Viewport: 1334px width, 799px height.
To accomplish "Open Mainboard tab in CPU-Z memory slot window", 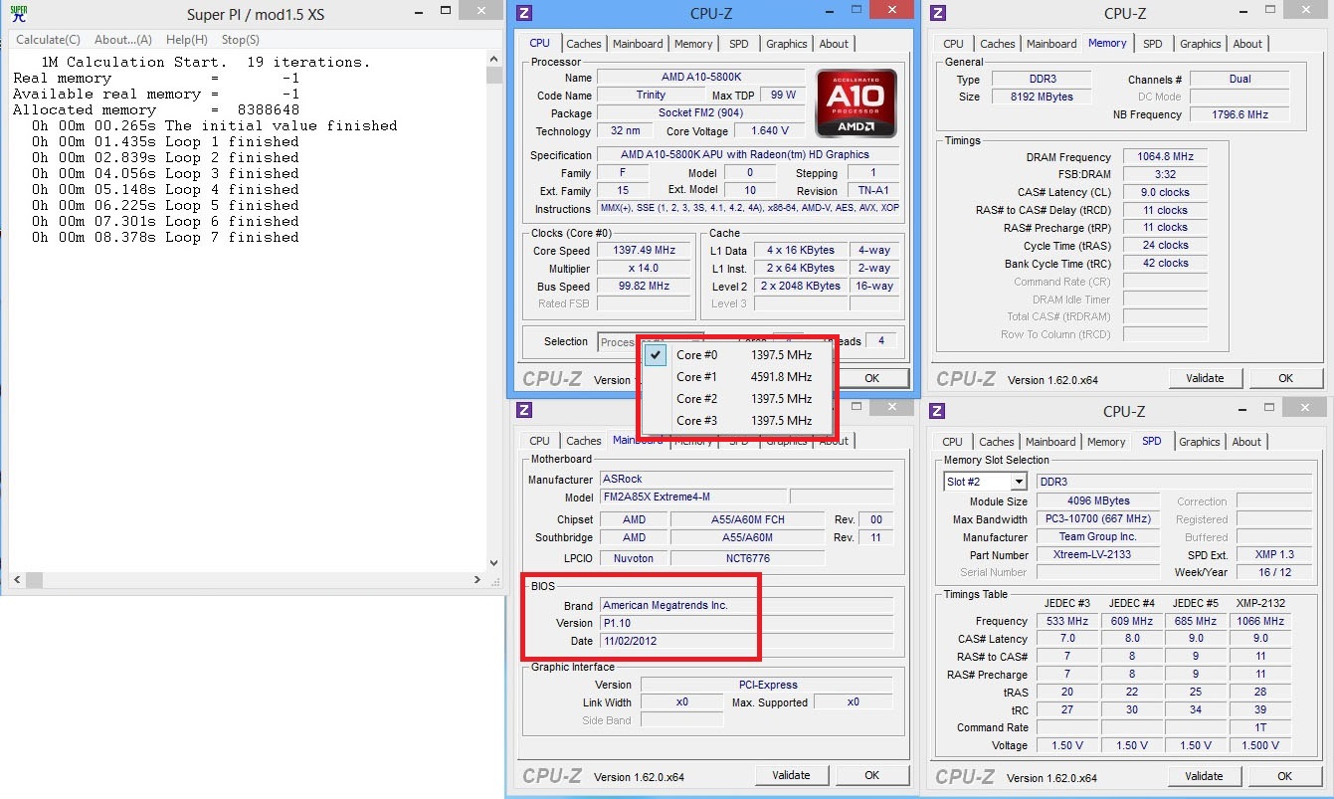I will pos(1050,442).
